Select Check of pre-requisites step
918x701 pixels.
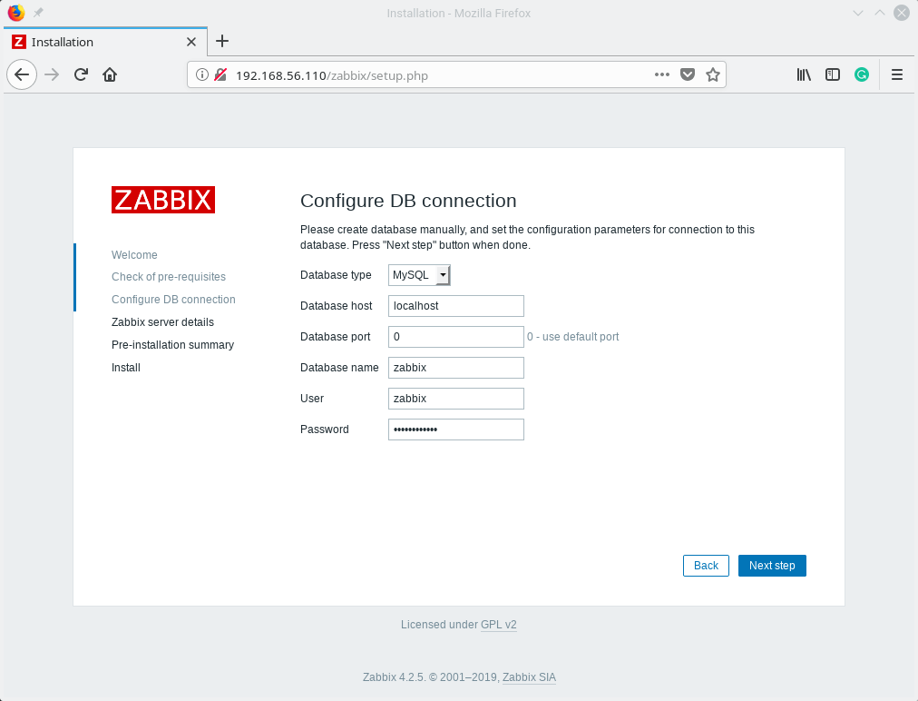[x=169, y=277]
